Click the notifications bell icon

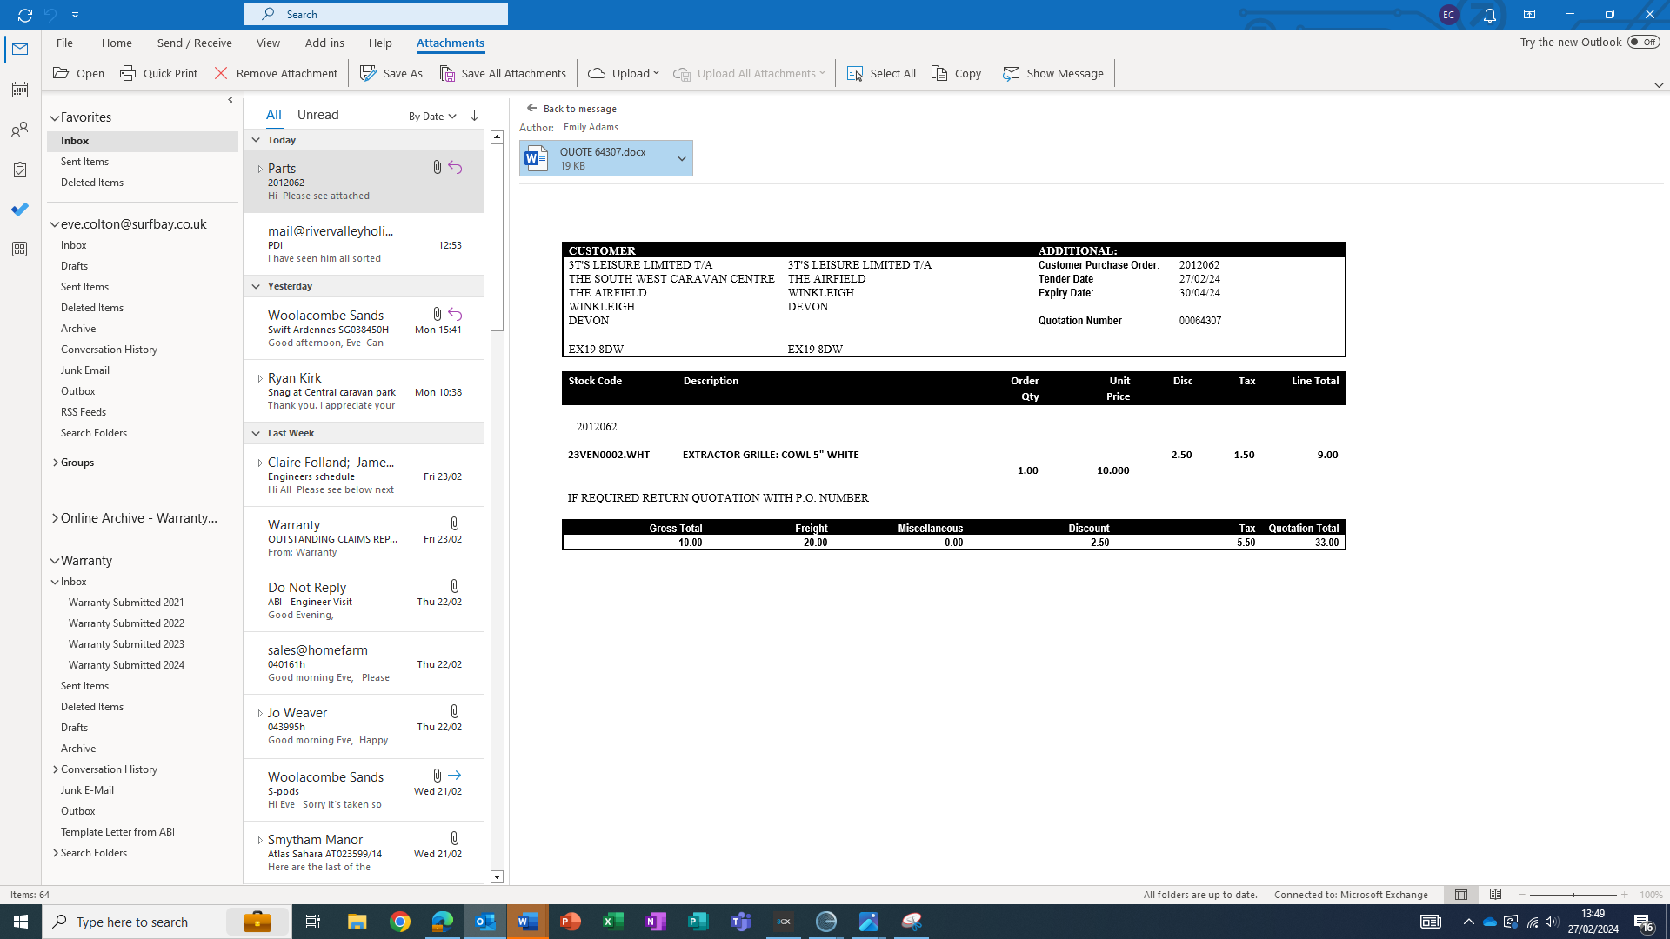(1489, 15)
